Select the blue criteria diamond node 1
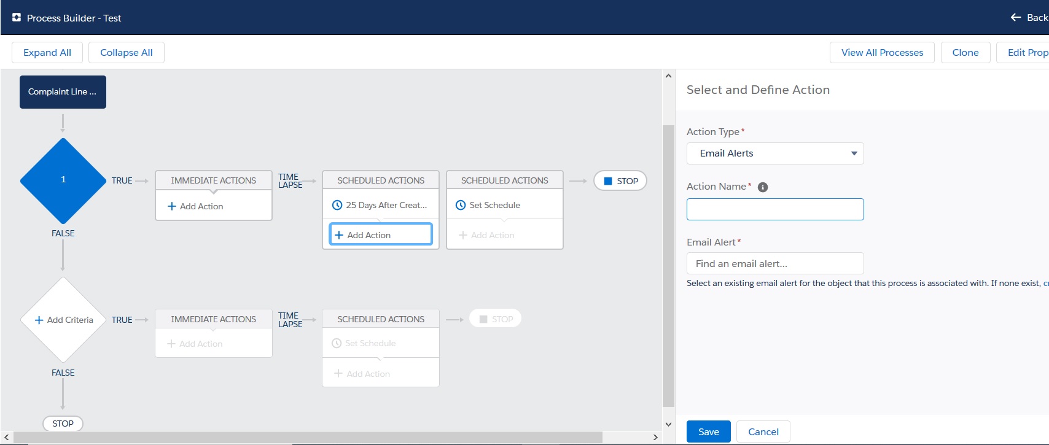This screenshot has width=1049, height=445. 63,180
